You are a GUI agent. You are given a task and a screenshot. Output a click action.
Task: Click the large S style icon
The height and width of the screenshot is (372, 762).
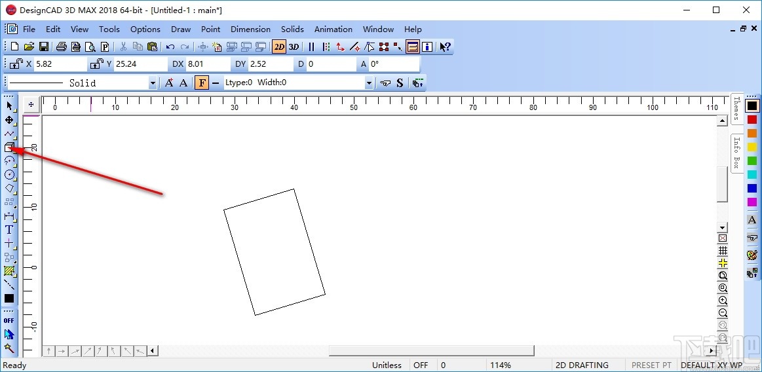(x=400, y=83)
